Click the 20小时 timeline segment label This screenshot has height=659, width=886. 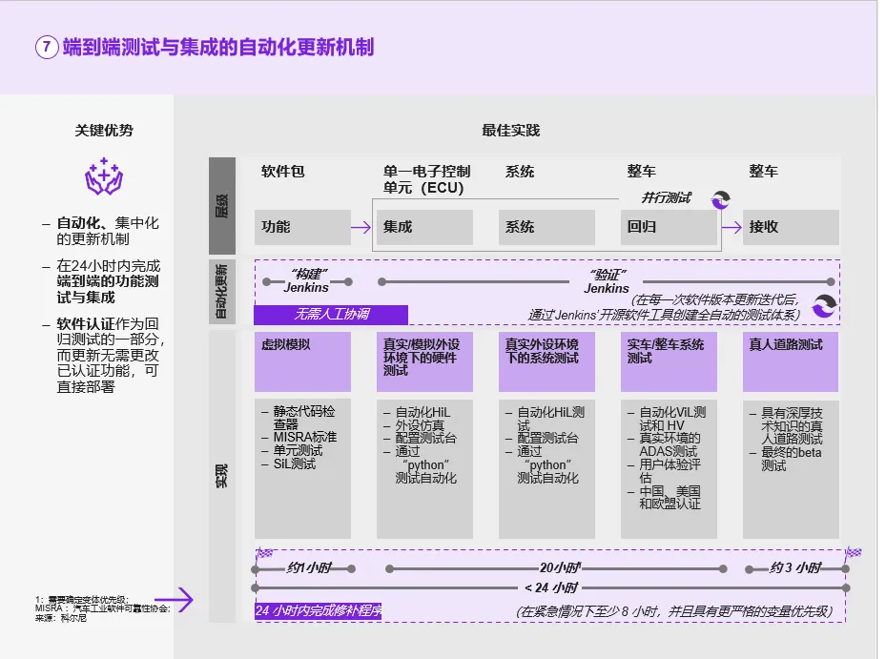[560, 567]
